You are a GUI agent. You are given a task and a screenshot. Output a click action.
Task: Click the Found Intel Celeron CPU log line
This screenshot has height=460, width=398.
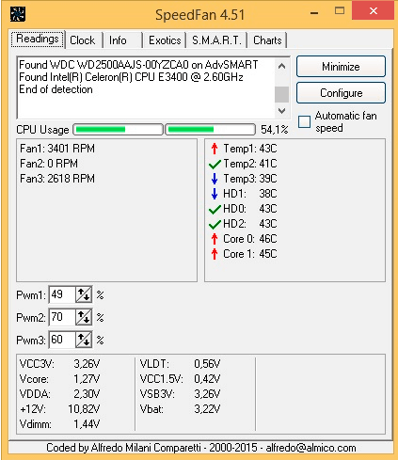[x=131, y=77]
